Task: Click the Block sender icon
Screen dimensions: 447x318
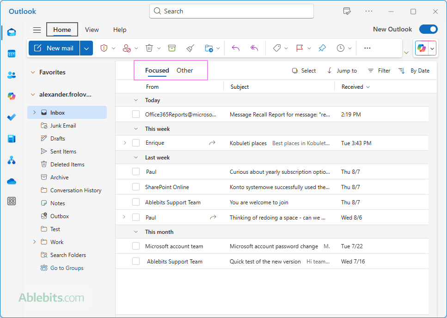Action: click(127, 48)
